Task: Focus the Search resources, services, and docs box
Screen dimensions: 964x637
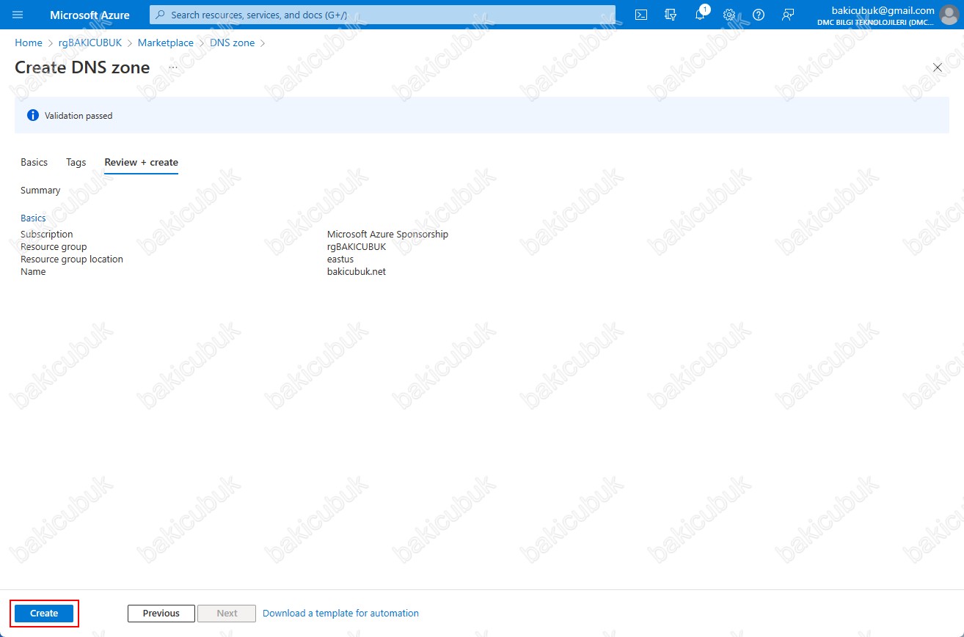Action: (382, 15)
